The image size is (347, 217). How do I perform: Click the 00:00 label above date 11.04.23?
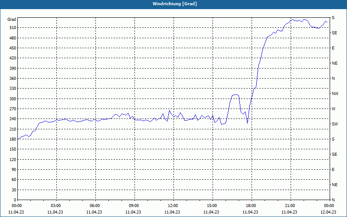pos(16,206)
